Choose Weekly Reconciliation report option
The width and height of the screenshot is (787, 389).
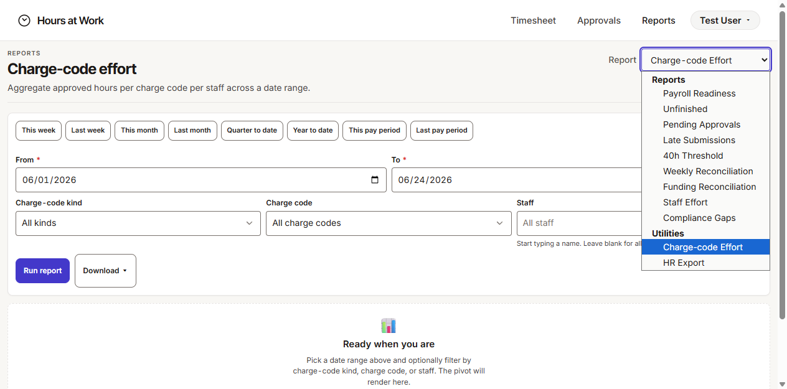point(705,171)
